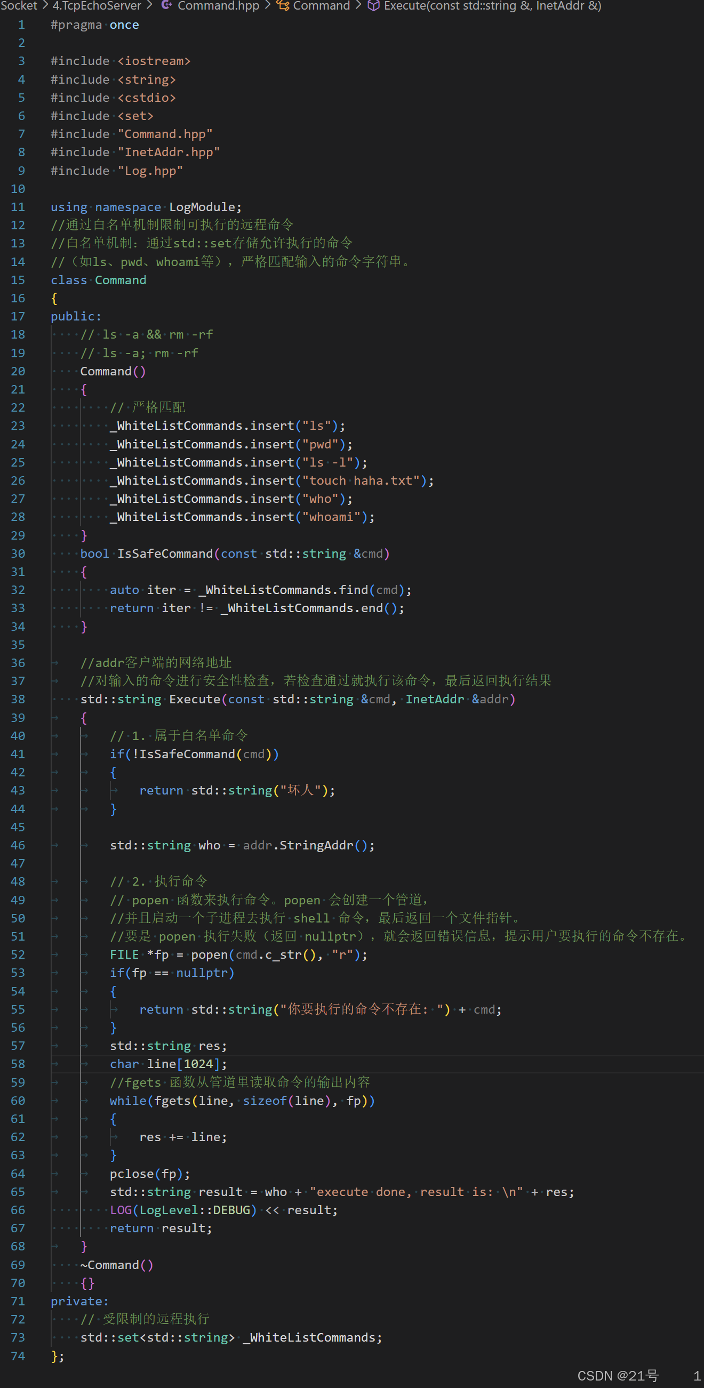
Task: Click line number 58
Action: point(18,1064)
